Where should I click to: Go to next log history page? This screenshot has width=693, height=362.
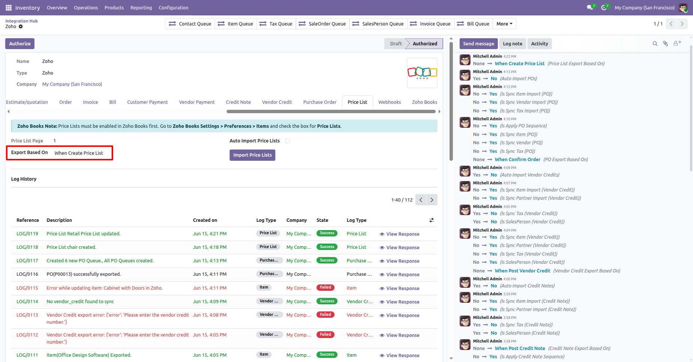coord(432,200)
